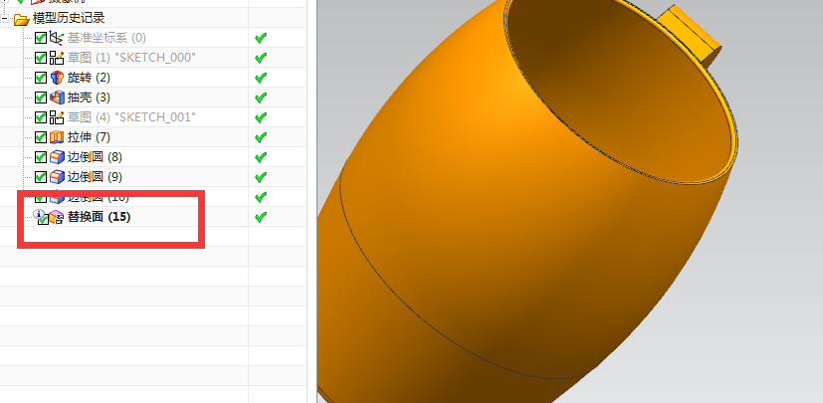
Task: Uncheck the 草图 (4) "SKETCH_001" checkbox
Action: click(x=41, y=117)
